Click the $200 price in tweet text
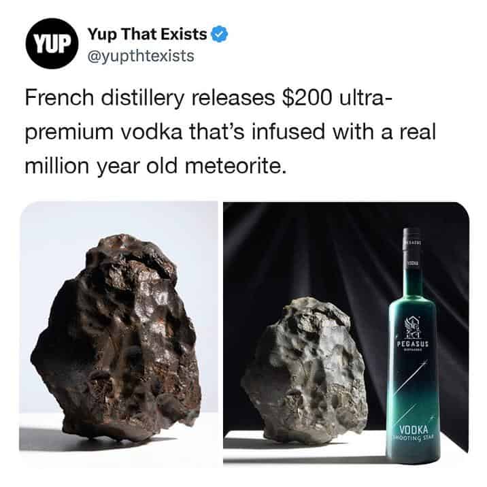487x487 pixels. [307, 97]
